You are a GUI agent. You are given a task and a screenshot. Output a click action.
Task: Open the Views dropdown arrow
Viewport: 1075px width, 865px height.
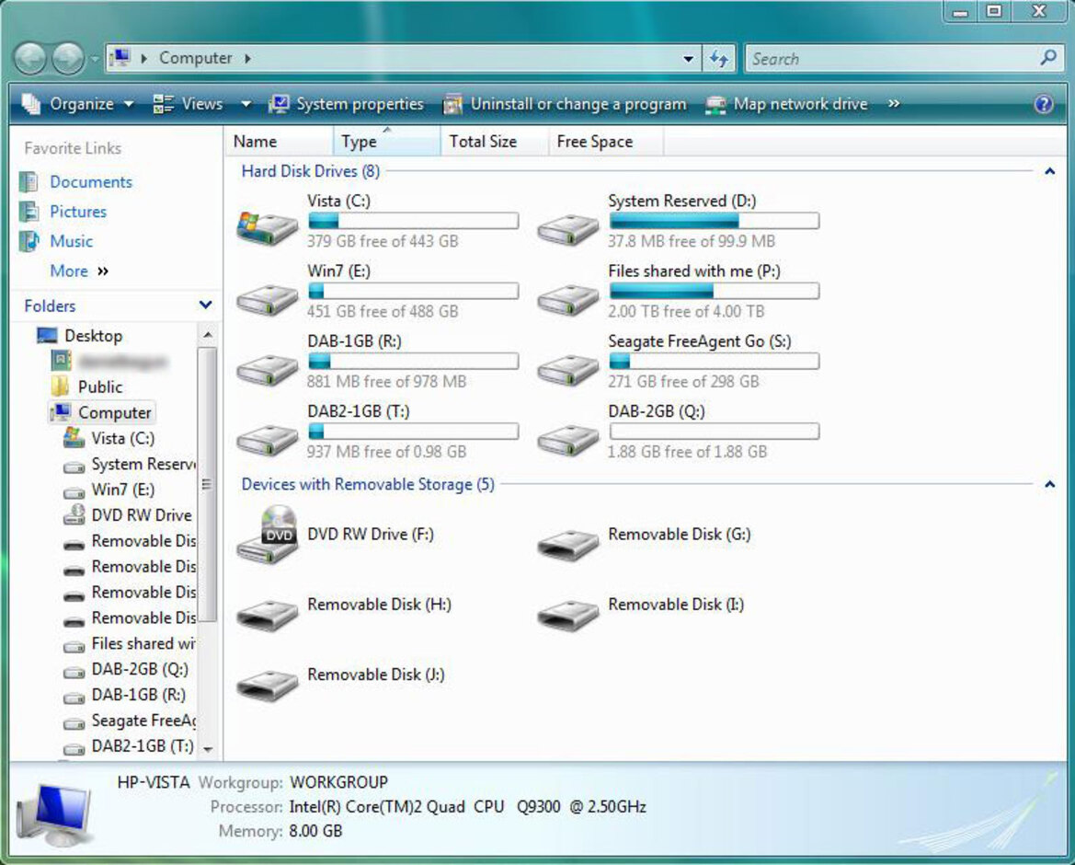pyautogui.click(x=246, y=104)
